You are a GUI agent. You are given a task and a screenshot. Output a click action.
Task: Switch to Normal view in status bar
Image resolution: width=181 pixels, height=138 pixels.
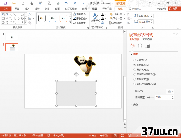(x=115, y=136)
